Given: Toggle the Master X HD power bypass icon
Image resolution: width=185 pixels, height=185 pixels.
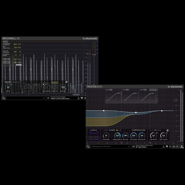Looking at the screenshot, I should (x=167, y=130).
